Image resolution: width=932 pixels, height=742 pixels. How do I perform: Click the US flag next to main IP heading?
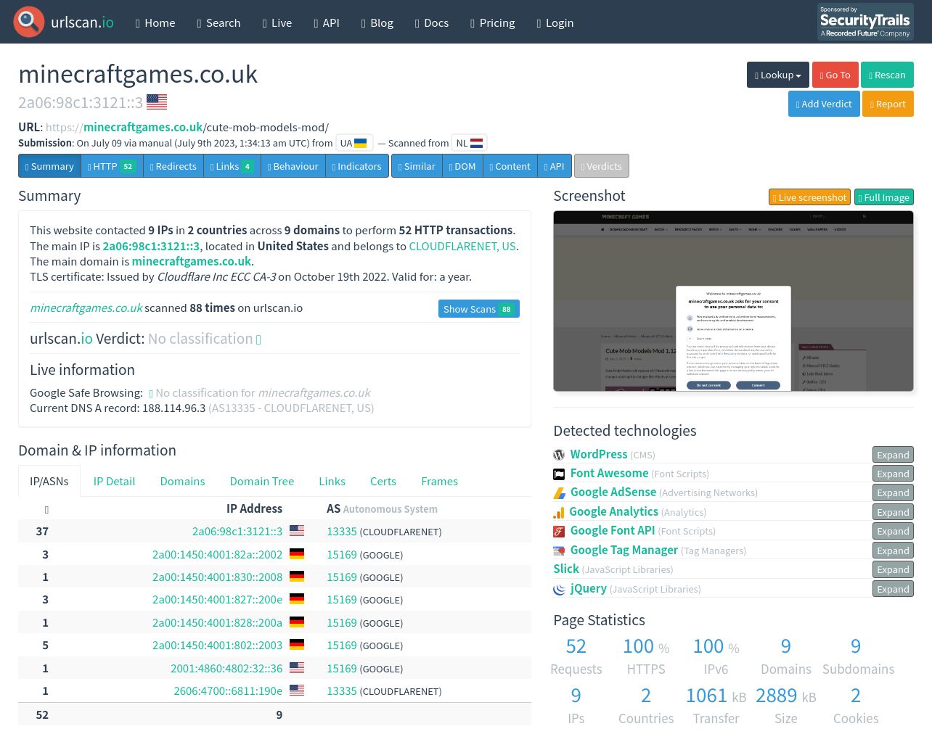[x=157, y=102]
